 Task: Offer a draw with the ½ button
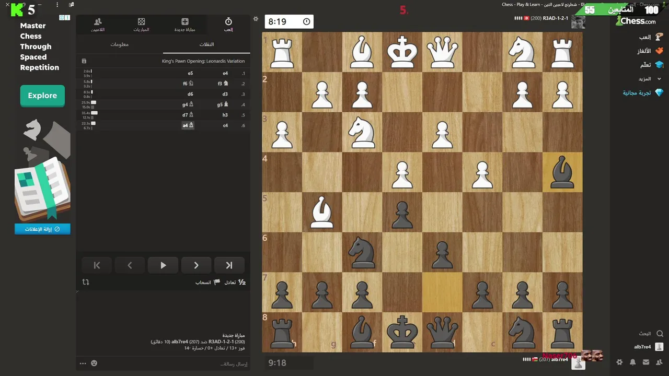click(235, 282)
